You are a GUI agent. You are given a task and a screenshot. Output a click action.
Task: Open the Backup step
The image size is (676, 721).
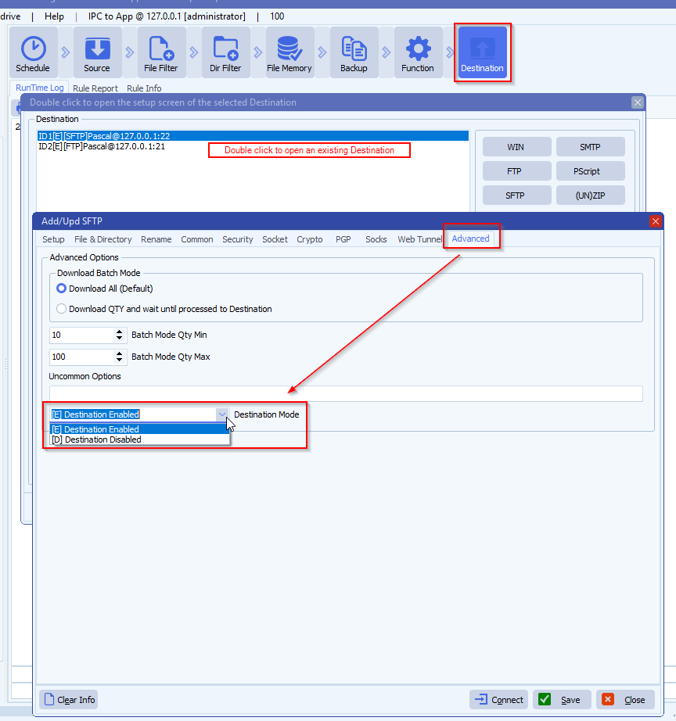point(354,52)
